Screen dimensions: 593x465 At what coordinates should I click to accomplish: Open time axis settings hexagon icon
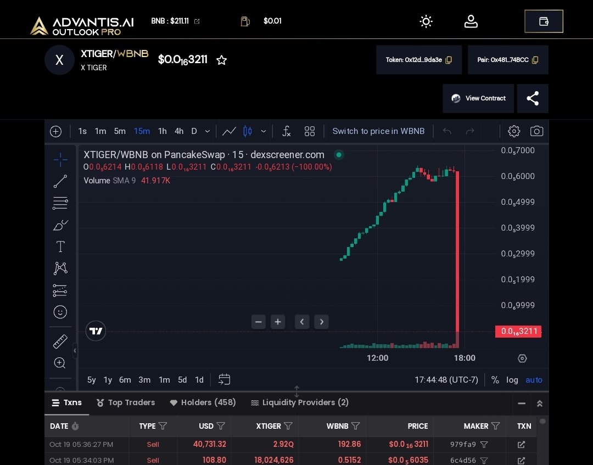point(522,358)
